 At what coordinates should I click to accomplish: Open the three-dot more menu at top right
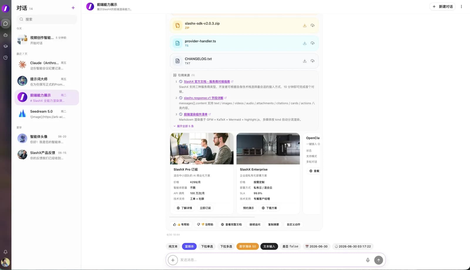(461, 6)
